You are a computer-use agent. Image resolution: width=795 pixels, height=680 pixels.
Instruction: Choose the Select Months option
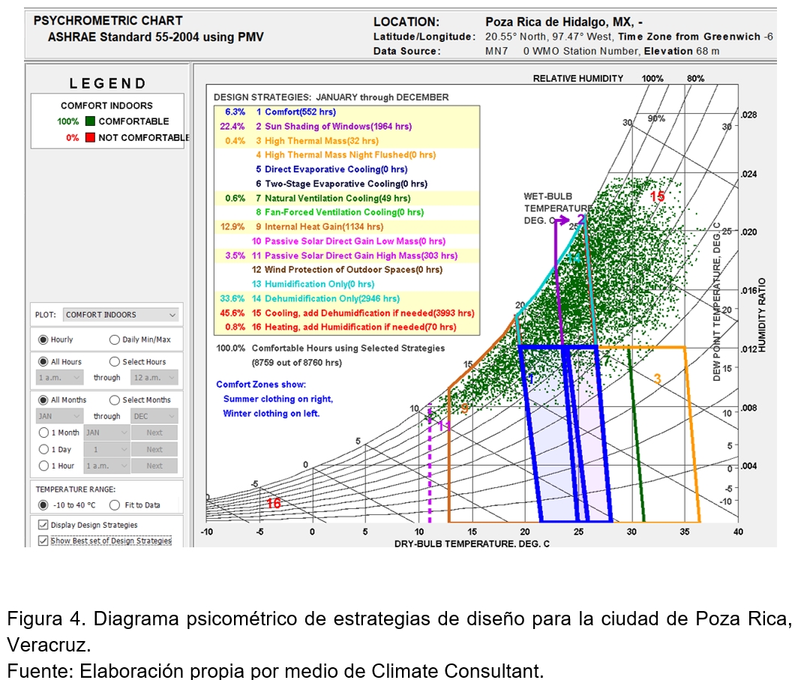tap(115, 400)
